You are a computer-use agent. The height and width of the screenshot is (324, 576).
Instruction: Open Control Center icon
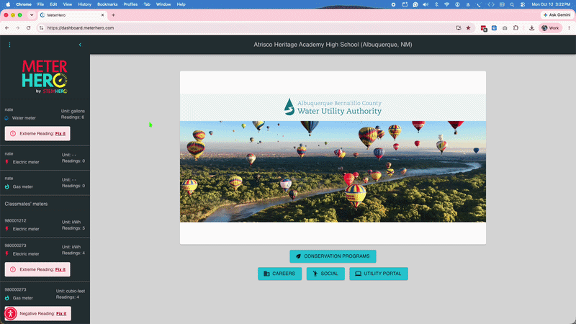pos(523,4)
